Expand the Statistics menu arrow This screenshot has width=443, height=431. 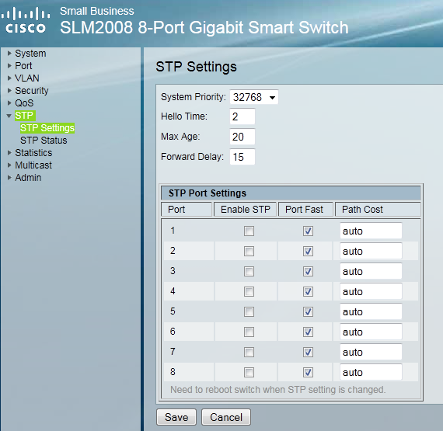point(9,152)
